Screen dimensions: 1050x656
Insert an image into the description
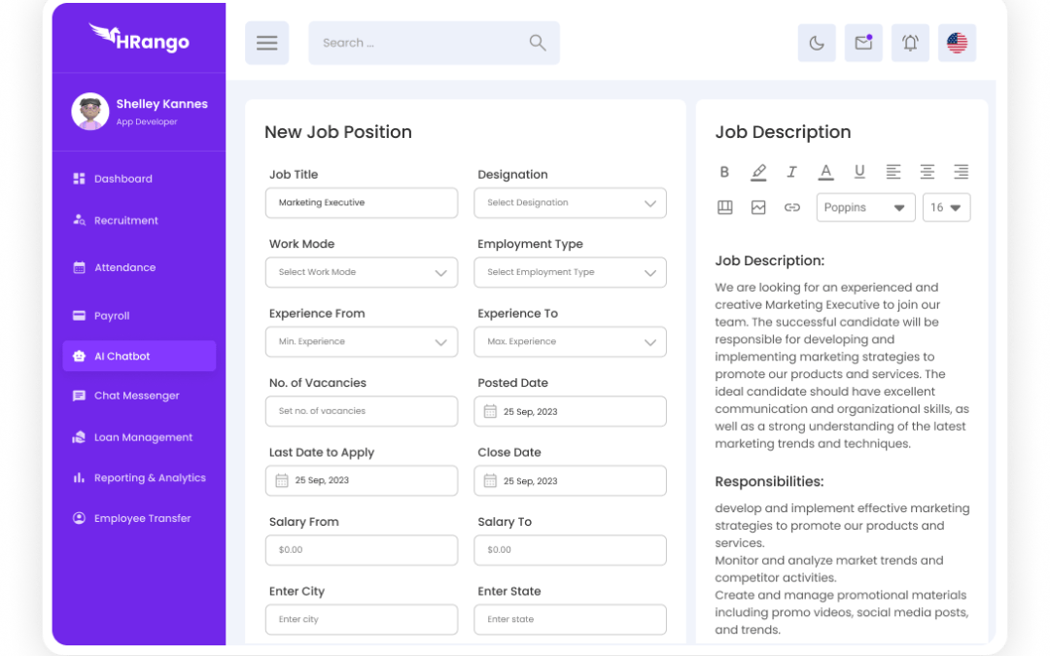[x=758, y=207]
